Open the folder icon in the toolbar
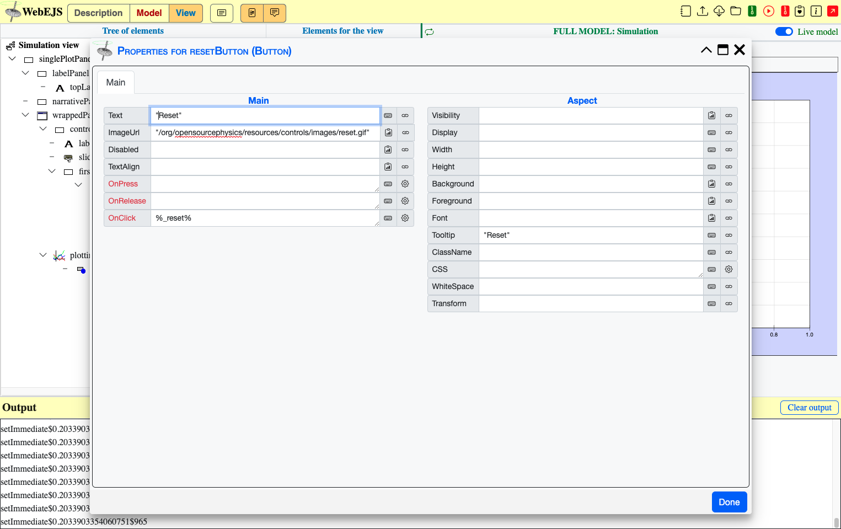 point(736,11)
